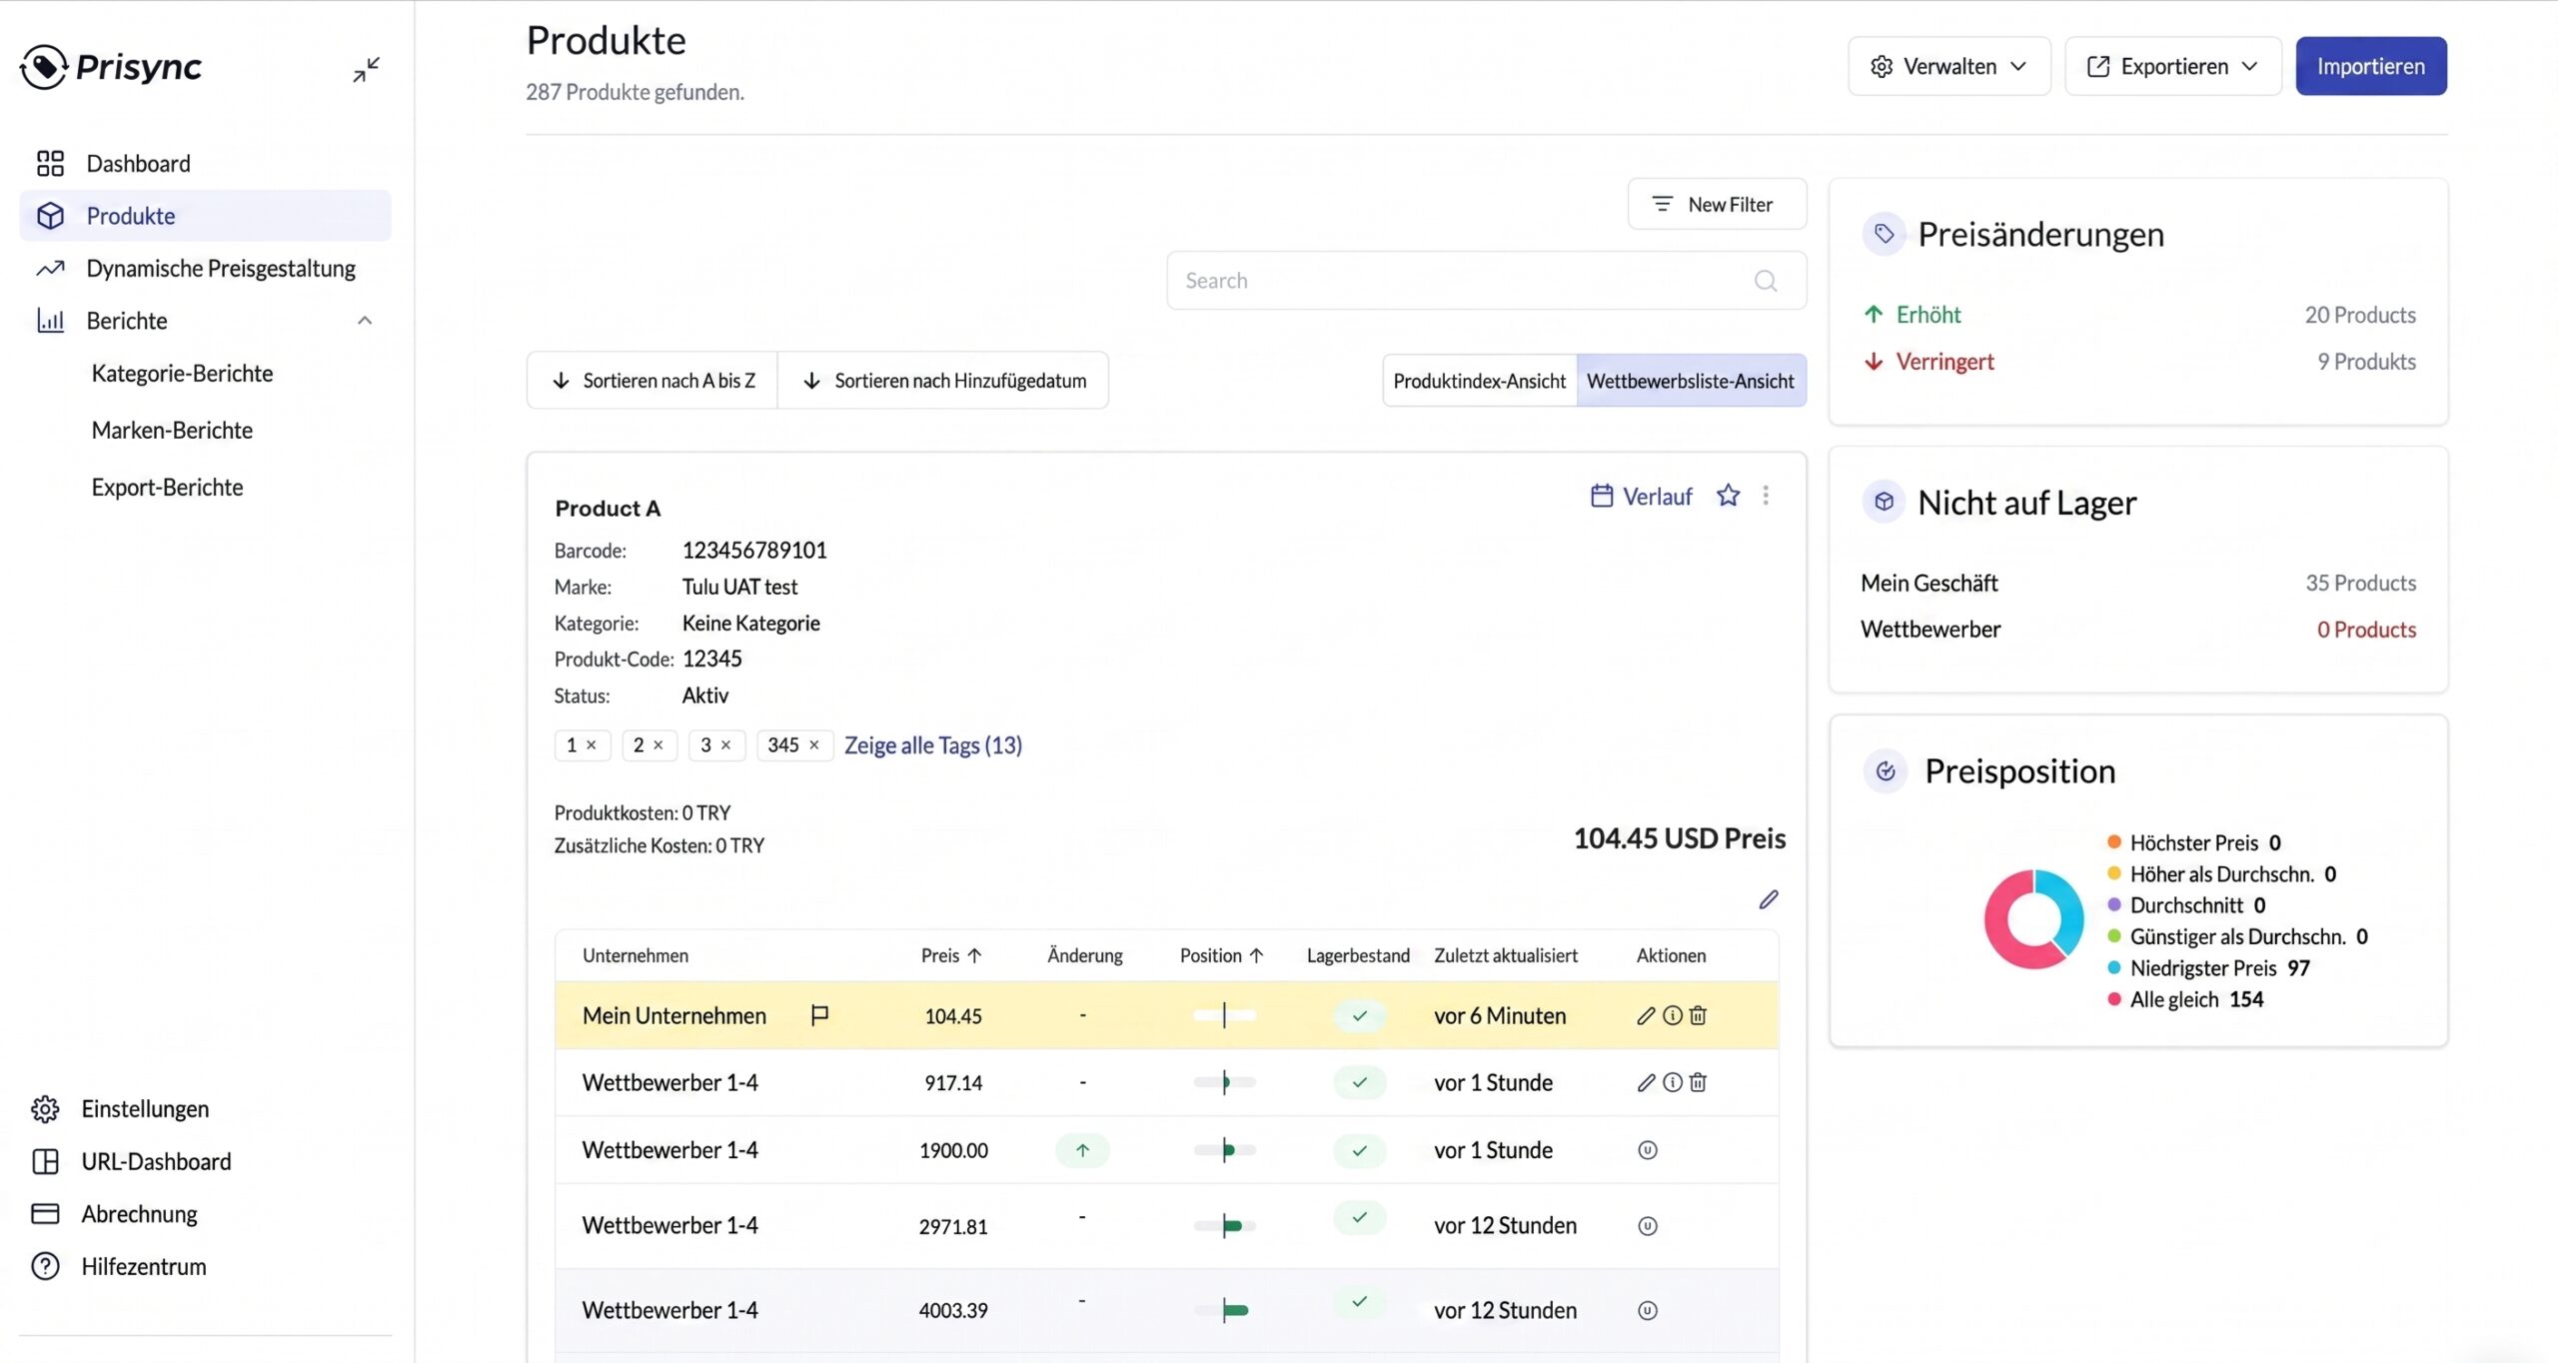
Task: Remove tag 1
Action: [592, 744]
